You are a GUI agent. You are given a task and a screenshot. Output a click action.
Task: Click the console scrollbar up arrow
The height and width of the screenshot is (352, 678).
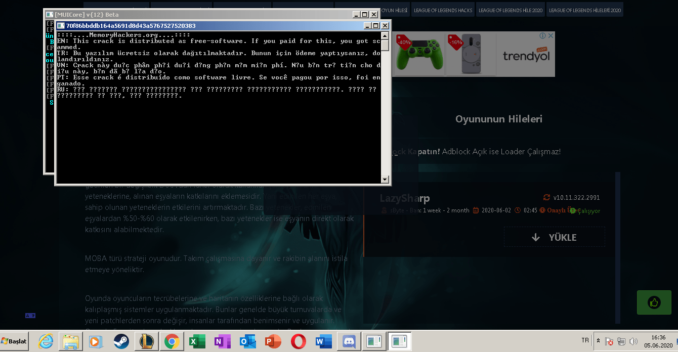point(385,35)
